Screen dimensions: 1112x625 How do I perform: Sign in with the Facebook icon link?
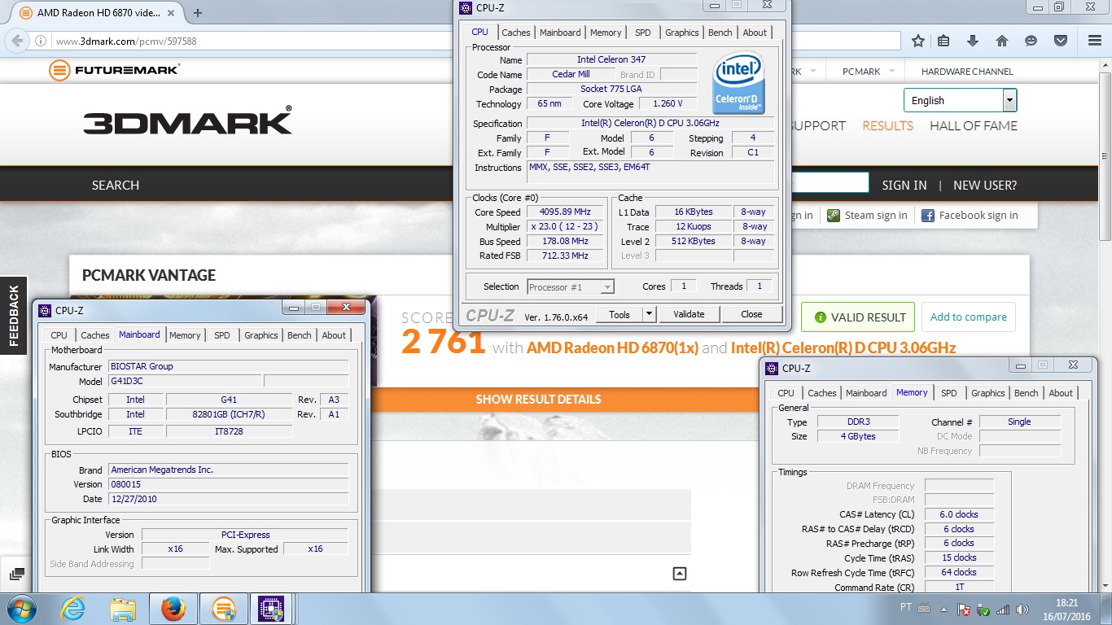970,216
